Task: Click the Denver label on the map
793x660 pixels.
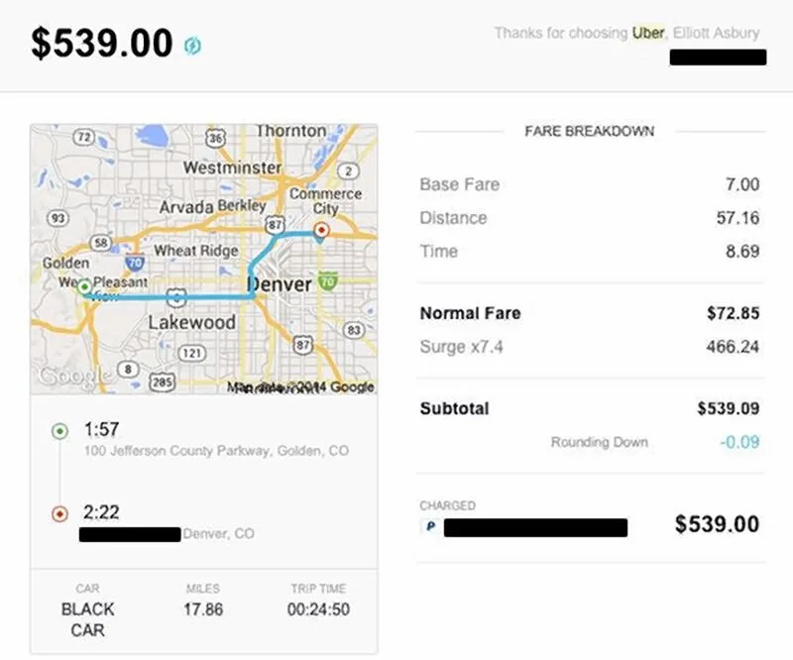Action: coord(279,284)
